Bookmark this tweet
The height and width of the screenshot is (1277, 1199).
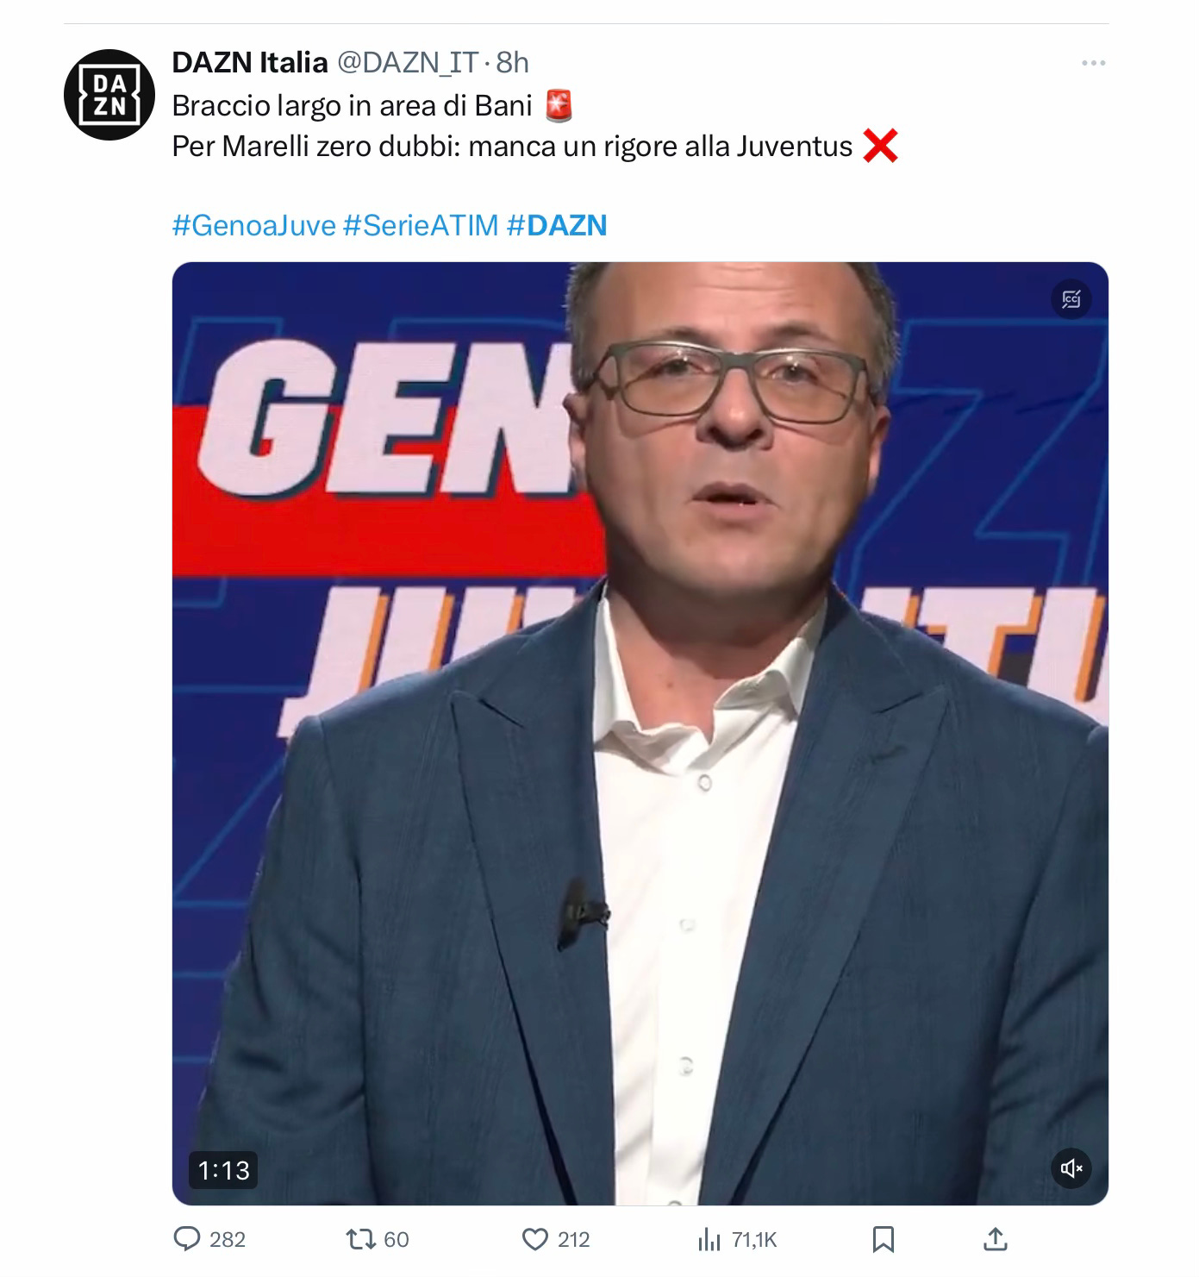click(x=883, y=1240)
